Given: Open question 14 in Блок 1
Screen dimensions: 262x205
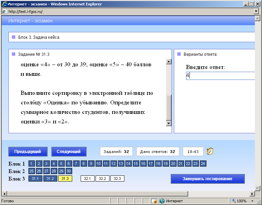Looking at the screenshot, I should (x=128, y=164).
